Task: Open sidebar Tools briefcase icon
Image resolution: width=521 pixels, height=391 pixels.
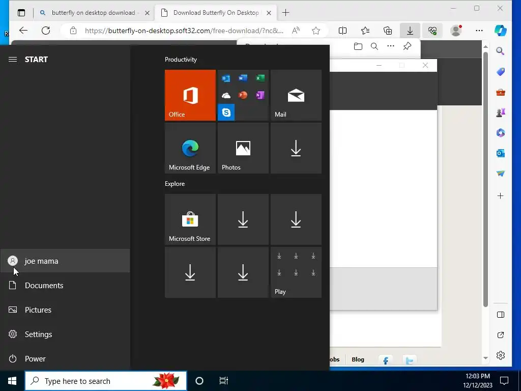Action: point(501,92)
